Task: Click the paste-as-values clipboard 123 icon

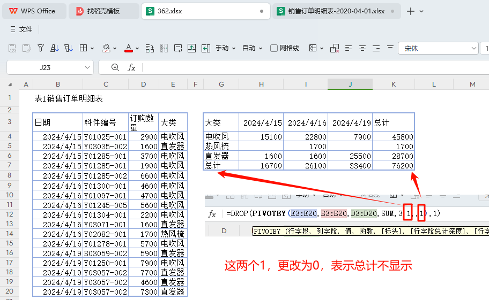Action: (12, 48)
